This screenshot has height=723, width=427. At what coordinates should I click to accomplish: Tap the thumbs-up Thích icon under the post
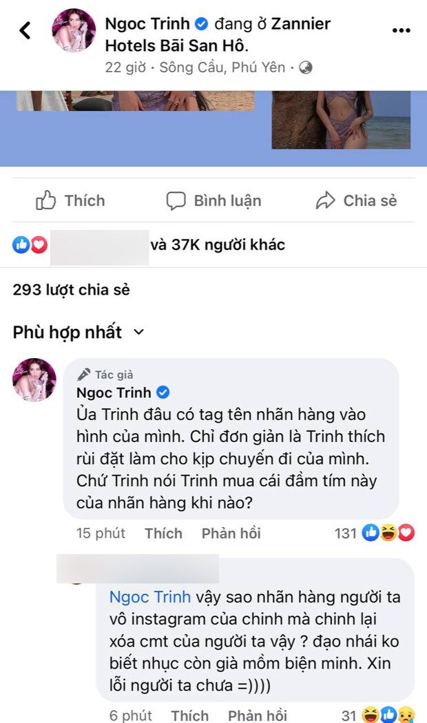[x=45, y=200]
